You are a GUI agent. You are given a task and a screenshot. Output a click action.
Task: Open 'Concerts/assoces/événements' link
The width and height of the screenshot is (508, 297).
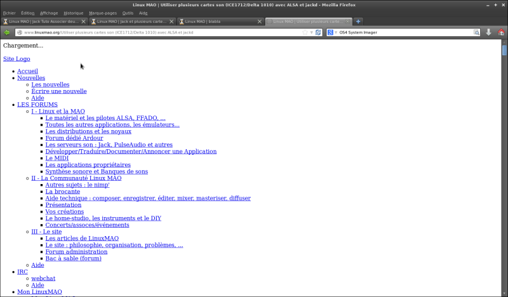point(87,225)
